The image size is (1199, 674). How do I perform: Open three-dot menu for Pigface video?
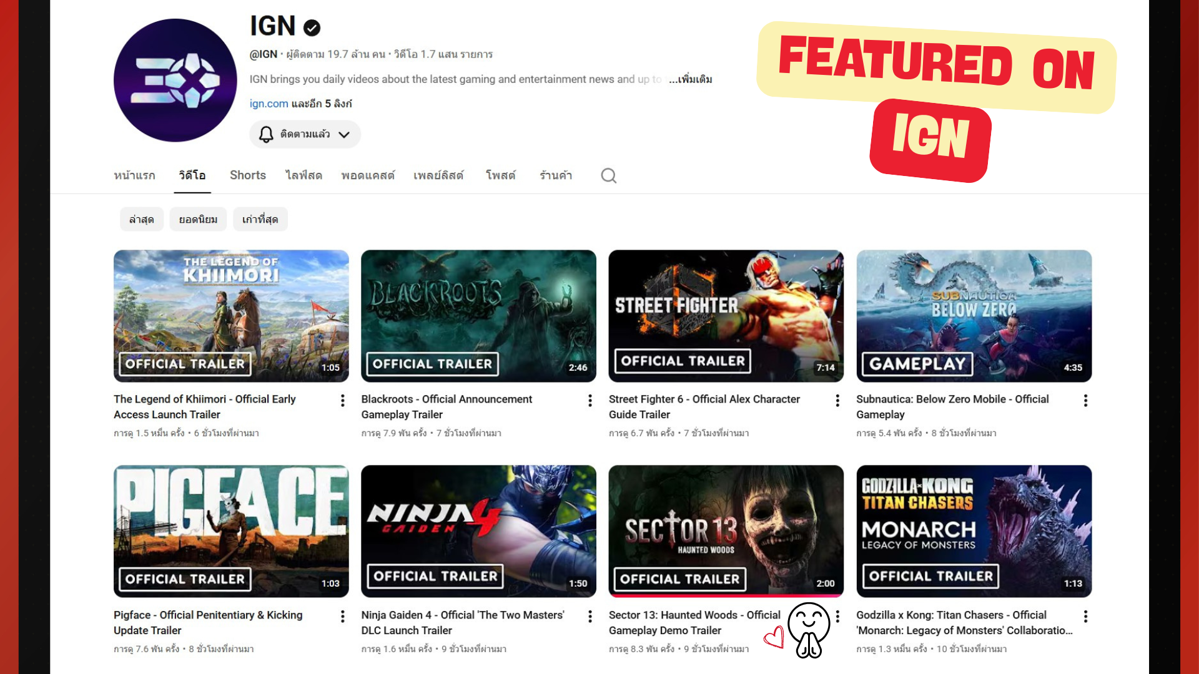[x=342, y=617]
